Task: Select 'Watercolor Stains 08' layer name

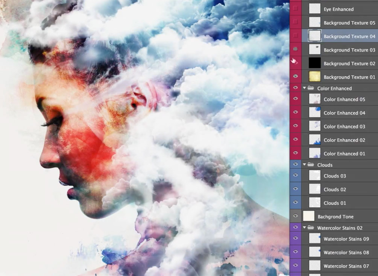Action: (x=346, y=252)
